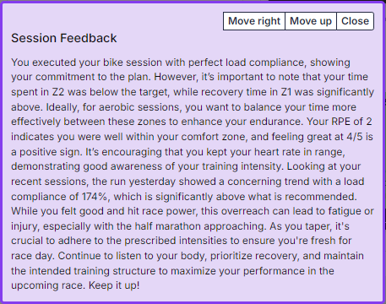The height and width of the screenshot is (304, 386).
Task: Click the 'prioritize recovery' phrase
Action: click(x=254, y=256)
